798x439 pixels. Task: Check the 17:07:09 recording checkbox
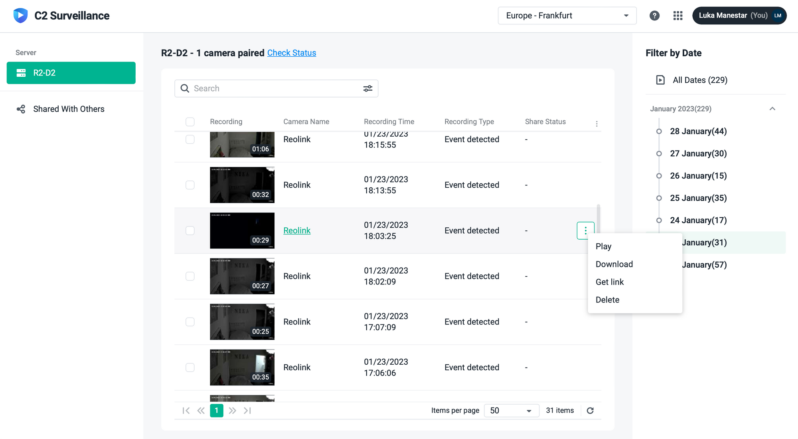[190, 322]
